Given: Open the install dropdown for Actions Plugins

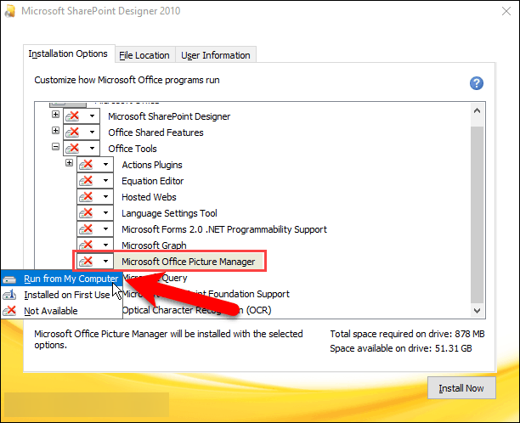Looking at the screenshot, I should (x=106, y=165).
